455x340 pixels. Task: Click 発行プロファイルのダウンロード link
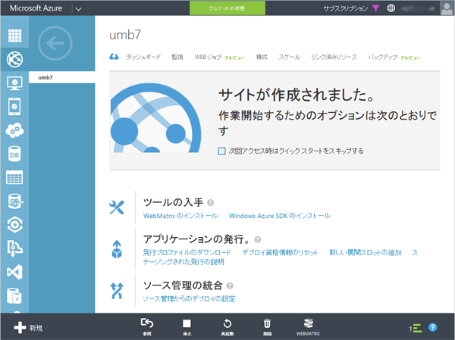point(187,252)
